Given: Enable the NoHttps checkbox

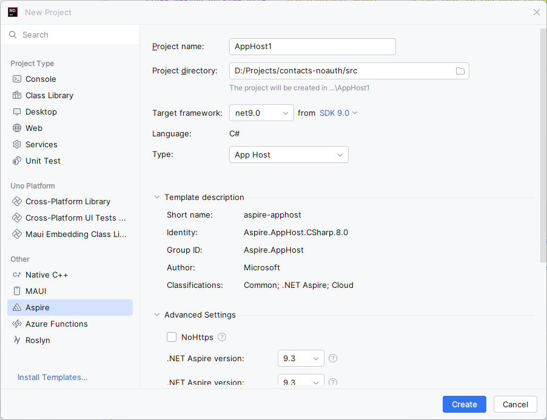Looking at the screenshot, I should pos(171,337).
